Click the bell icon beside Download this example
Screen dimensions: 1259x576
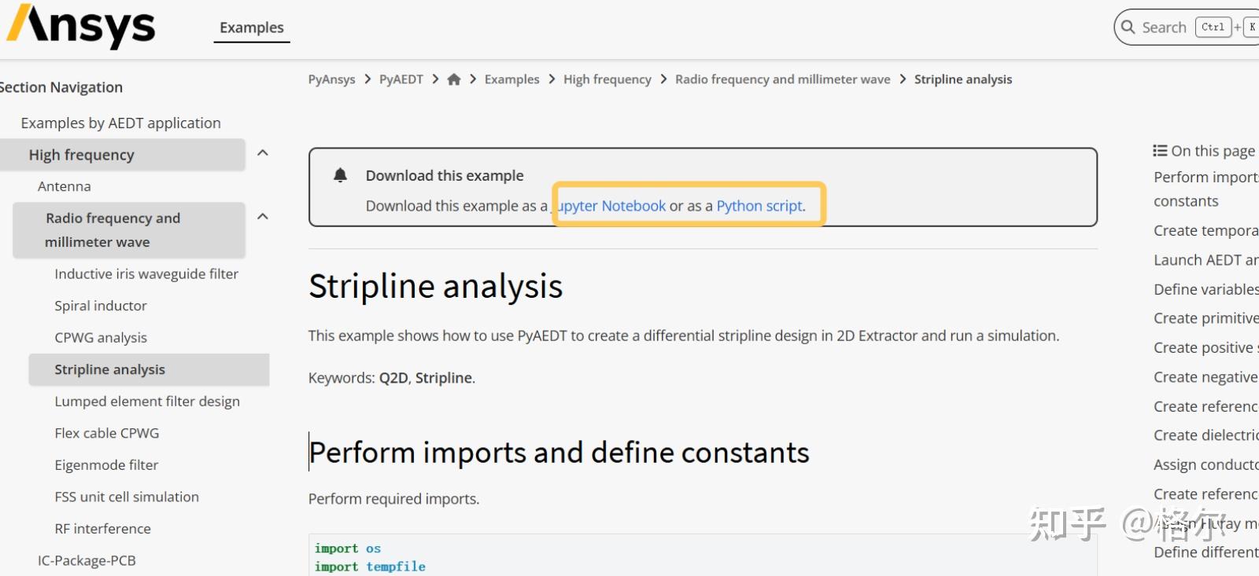[x=340, y=175]
